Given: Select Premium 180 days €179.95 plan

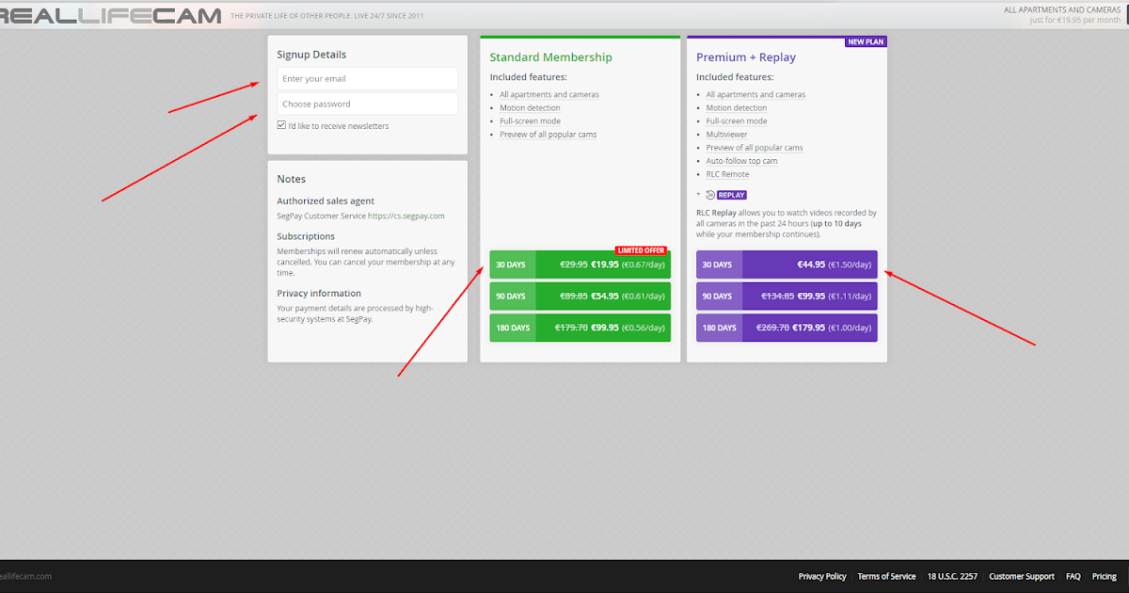Looking at the screenshot, I should [x=787, y=328].
